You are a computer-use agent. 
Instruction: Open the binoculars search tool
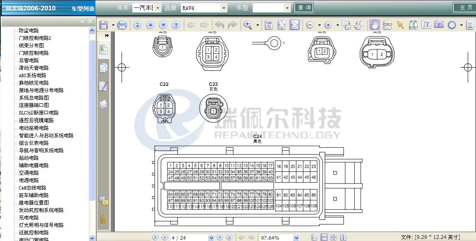[x=413, y=25]
